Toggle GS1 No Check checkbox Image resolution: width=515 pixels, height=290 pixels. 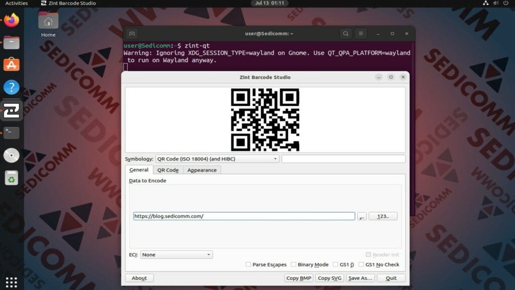click(361, 264)
